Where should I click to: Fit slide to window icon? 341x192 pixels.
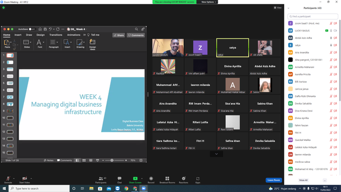[x=141, y=161]
